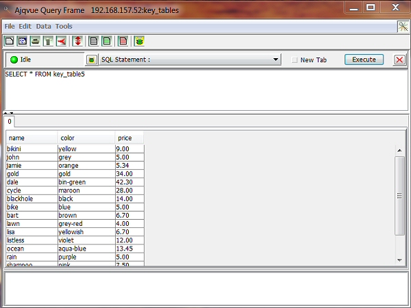Click the red arrow toolbar icon
This screenshot has width=411, height=308.
tap(61, 41)
